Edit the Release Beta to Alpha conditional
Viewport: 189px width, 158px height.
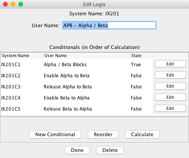(170, 108)
